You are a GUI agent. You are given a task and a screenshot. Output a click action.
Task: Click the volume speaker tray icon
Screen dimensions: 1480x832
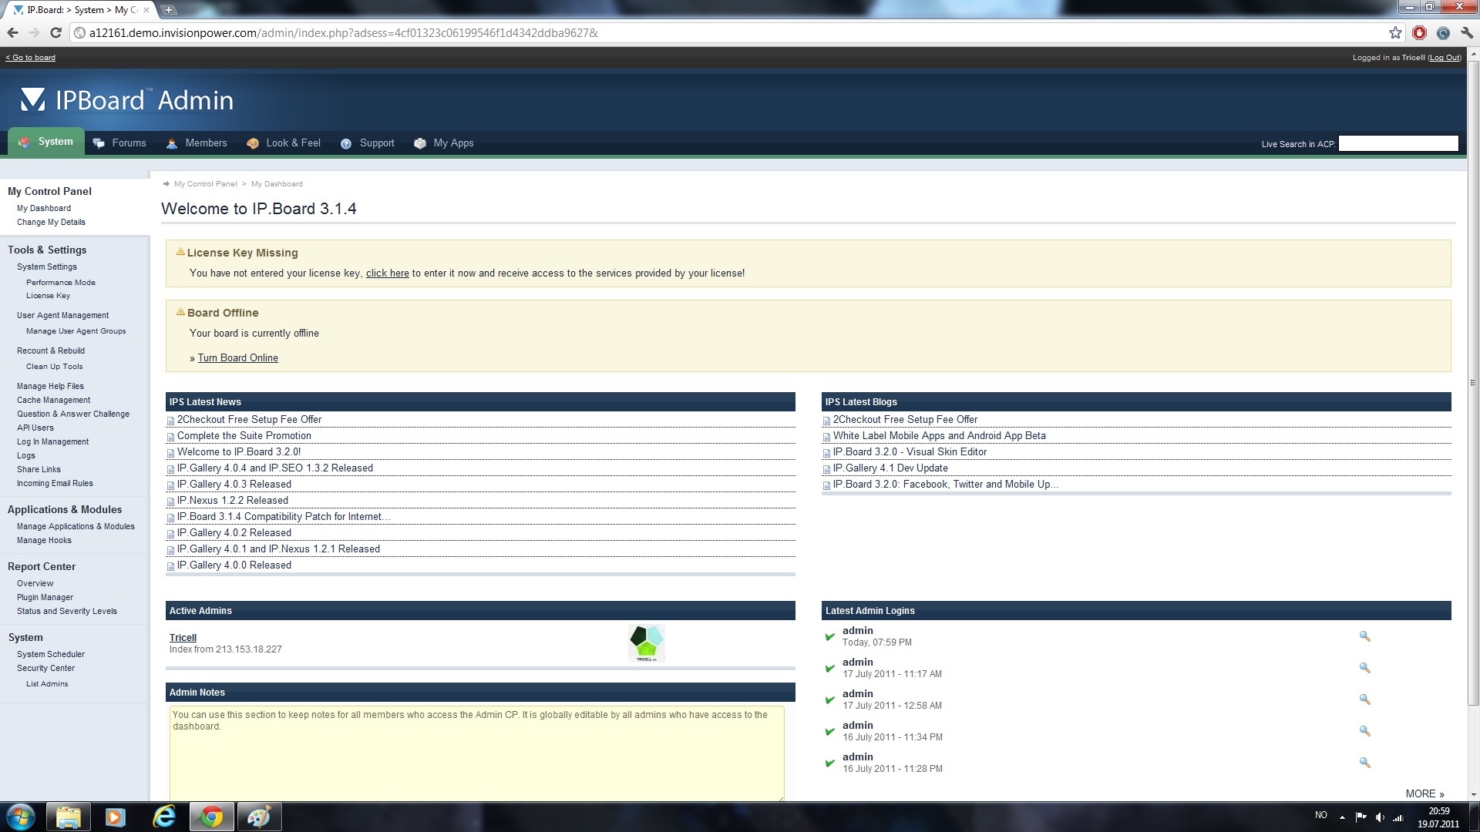(1380, 817)
